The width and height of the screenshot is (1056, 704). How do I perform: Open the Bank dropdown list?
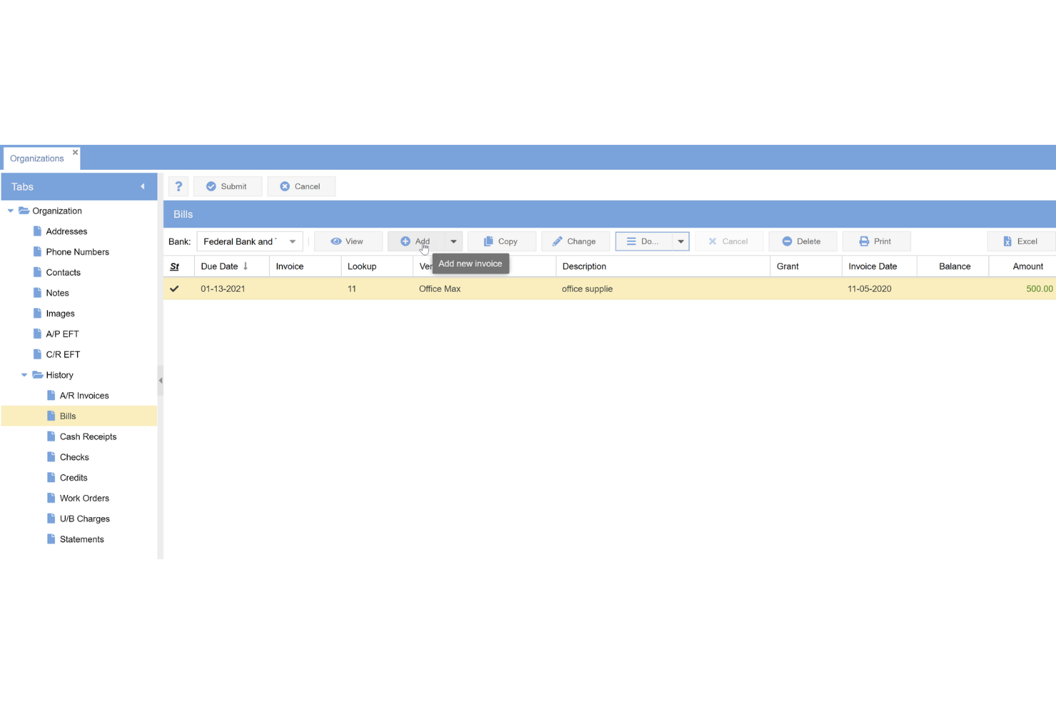293,241
